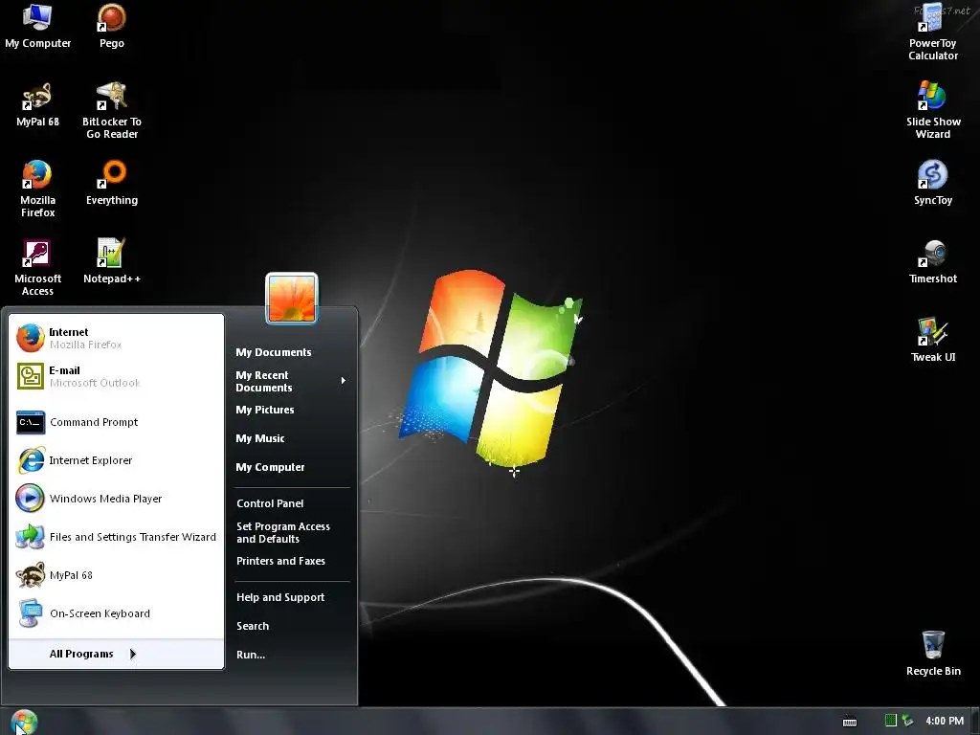Open Files and Settings Transfer Wizard
This screenshot has width=980, height=735.
[116, 537]
